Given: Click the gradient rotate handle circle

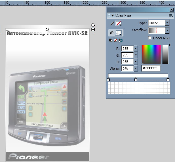Looking at the screenshot, I should pos(93,25).
